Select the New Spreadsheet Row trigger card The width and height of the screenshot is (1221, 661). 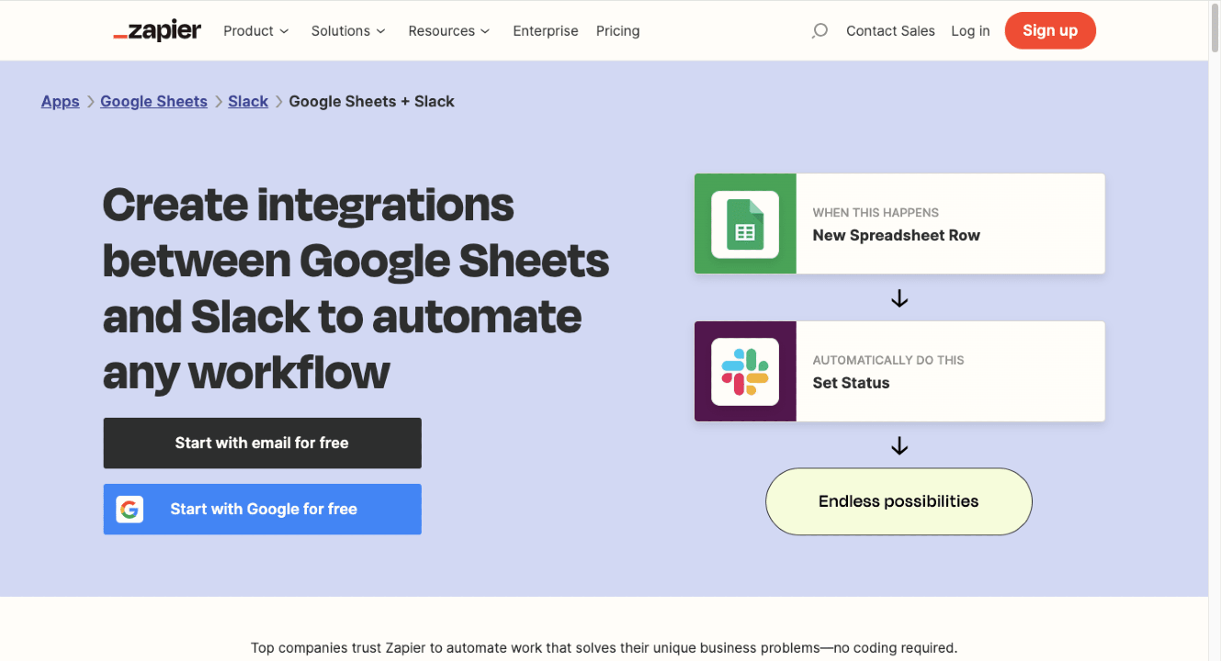tap(899, 223)
